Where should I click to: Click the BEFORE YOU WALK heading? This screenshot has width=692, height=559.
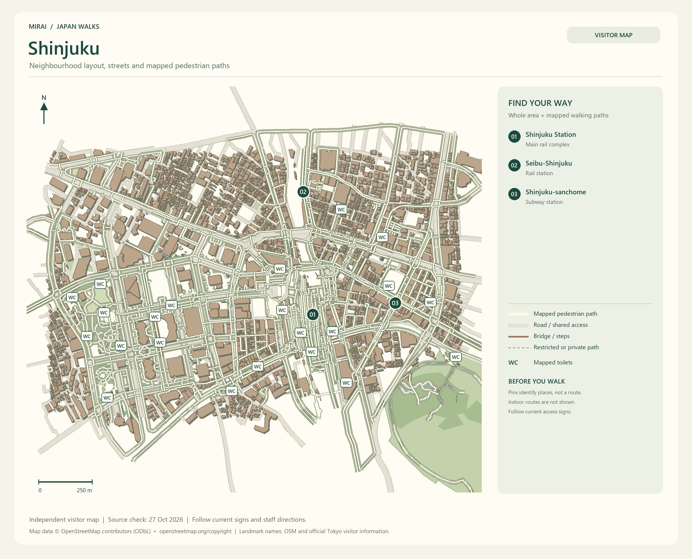point(537,381)
